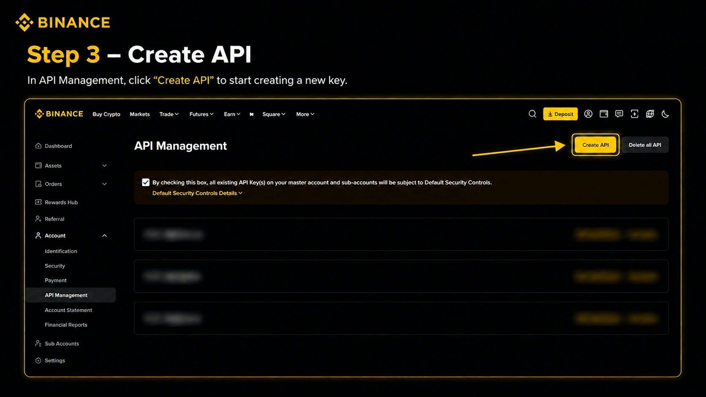Open the Trade dropdown menu
This screenshot has height=397, width=706.
click(x=169, y=114)
